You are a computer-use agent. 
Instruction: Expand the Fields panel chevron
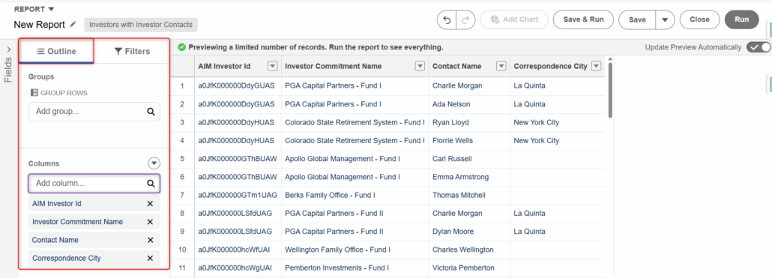(9, 49)
